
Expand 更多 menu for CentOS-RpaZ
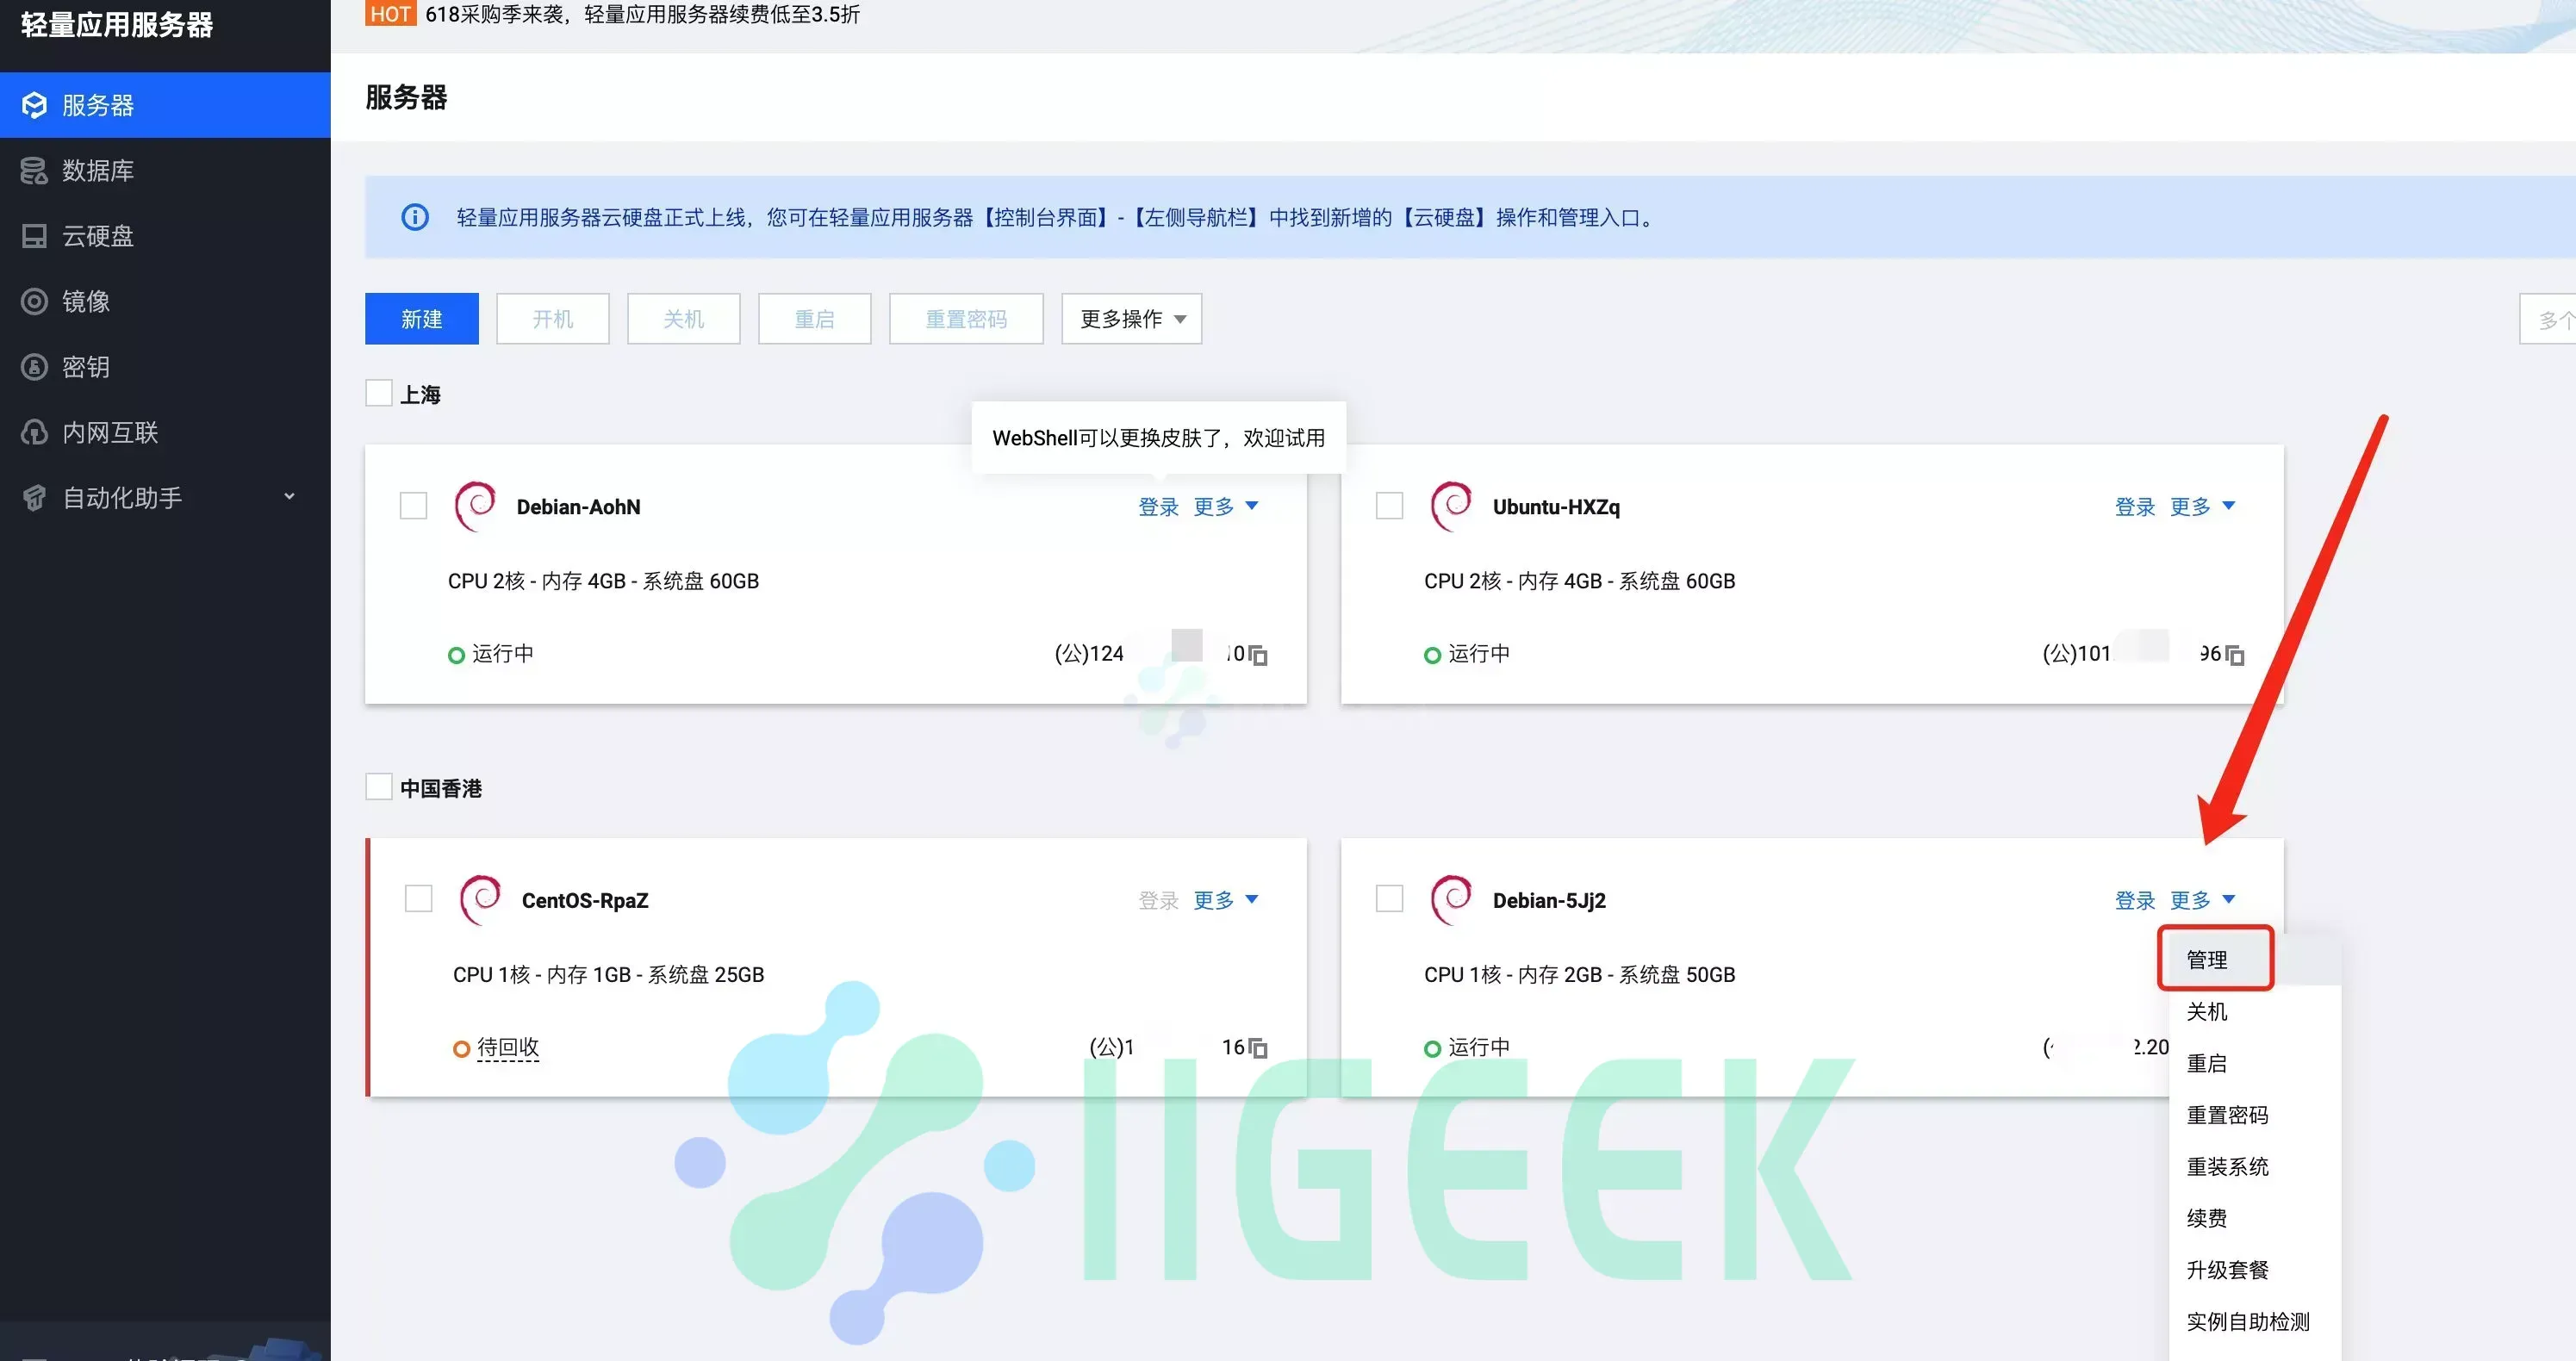pyautogui.click(x=1225, y=900)
